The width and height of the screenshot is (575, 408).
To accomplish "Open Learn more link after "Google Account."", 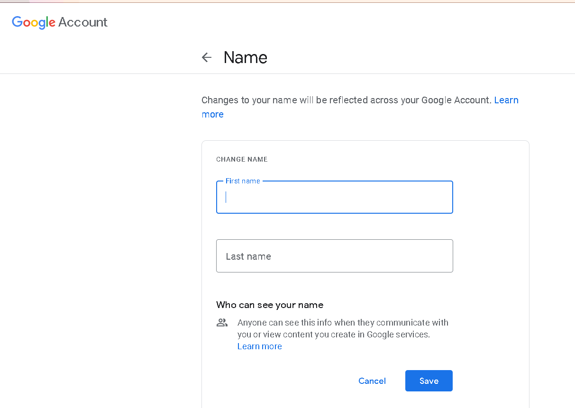I will click(x=506, y=100).
